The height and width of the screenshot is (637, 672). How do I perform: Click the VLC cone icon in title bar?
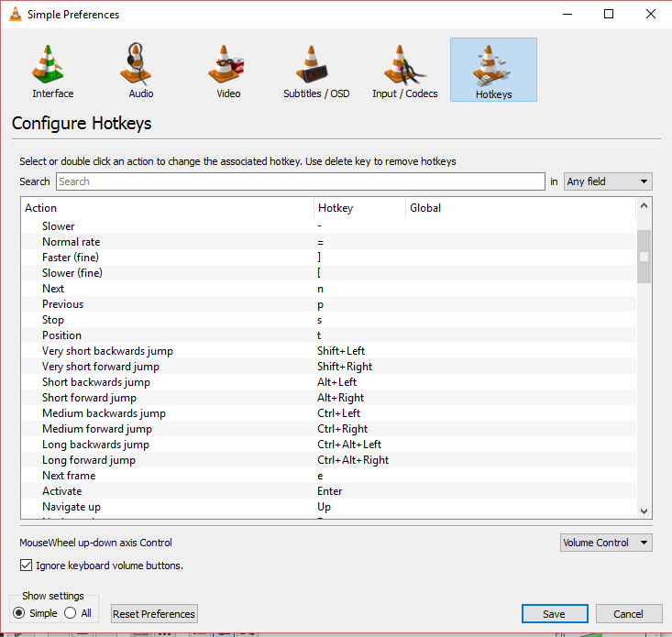tap(16, 14)
